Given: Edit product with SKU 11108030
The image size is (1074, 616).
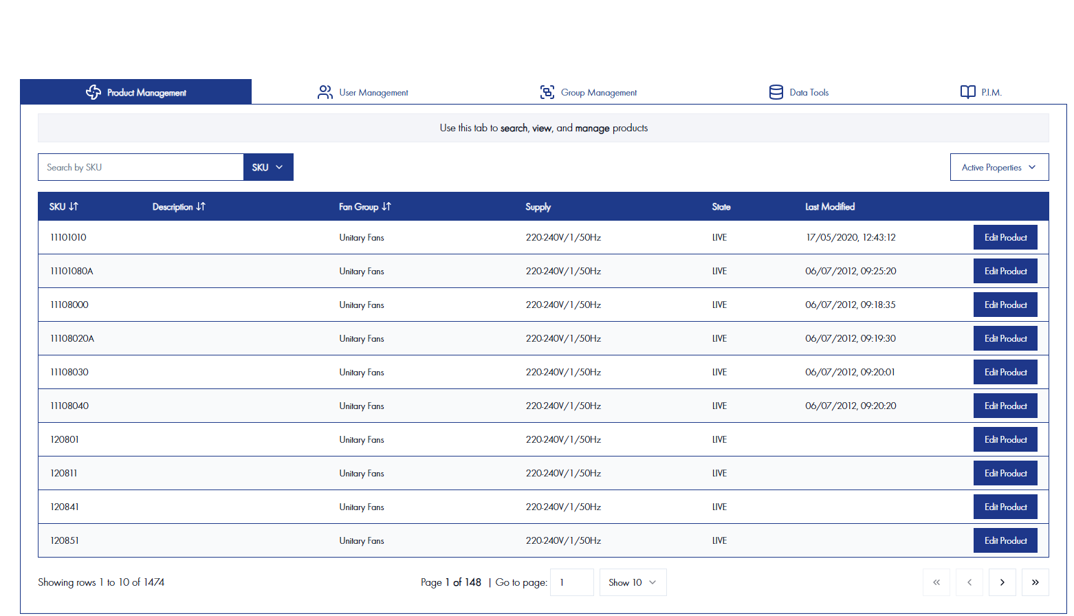Looking at the screenshot, I should (1005, 372).
